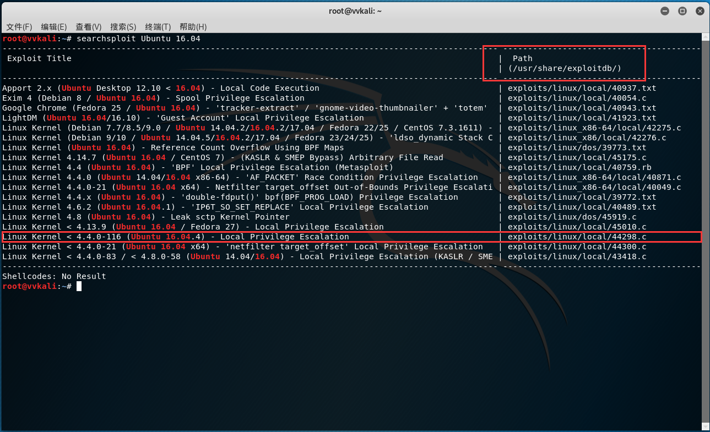Click path exploits/linux/local/39772.txt
Image resolution: width=710 pixels, height=432 pixels.
click(x=582, y=197)
